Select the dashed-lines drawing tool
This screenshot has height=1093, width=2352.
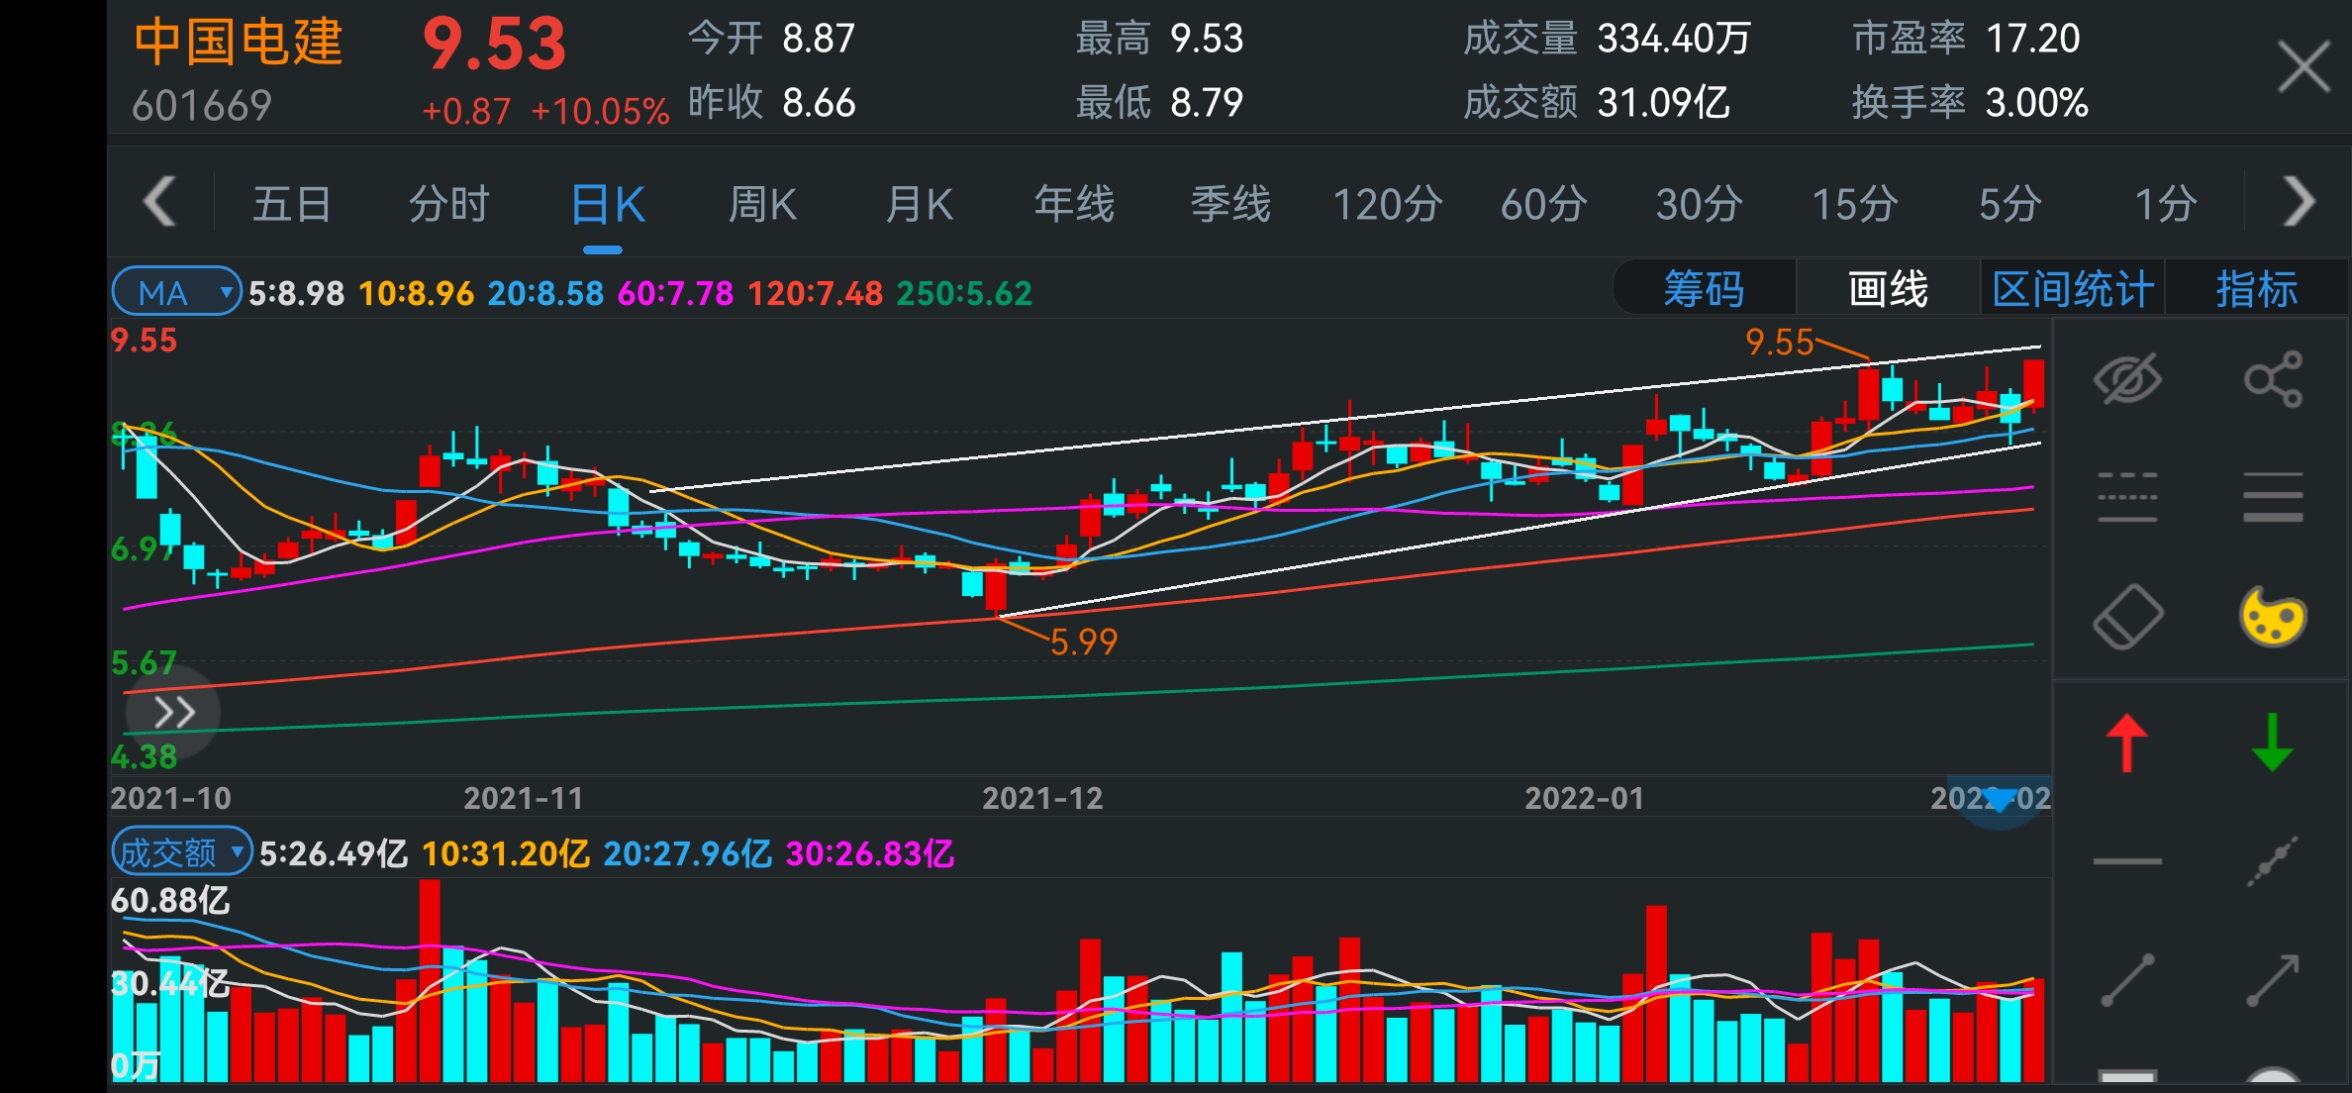tap(2127, 496)
